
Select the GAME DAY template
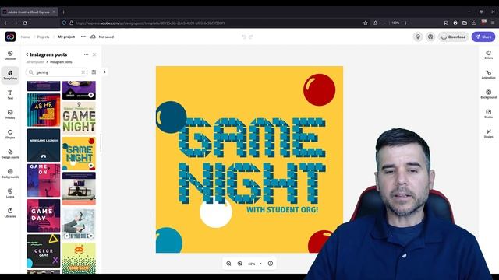pyautogui.click(x=44, y=215)
